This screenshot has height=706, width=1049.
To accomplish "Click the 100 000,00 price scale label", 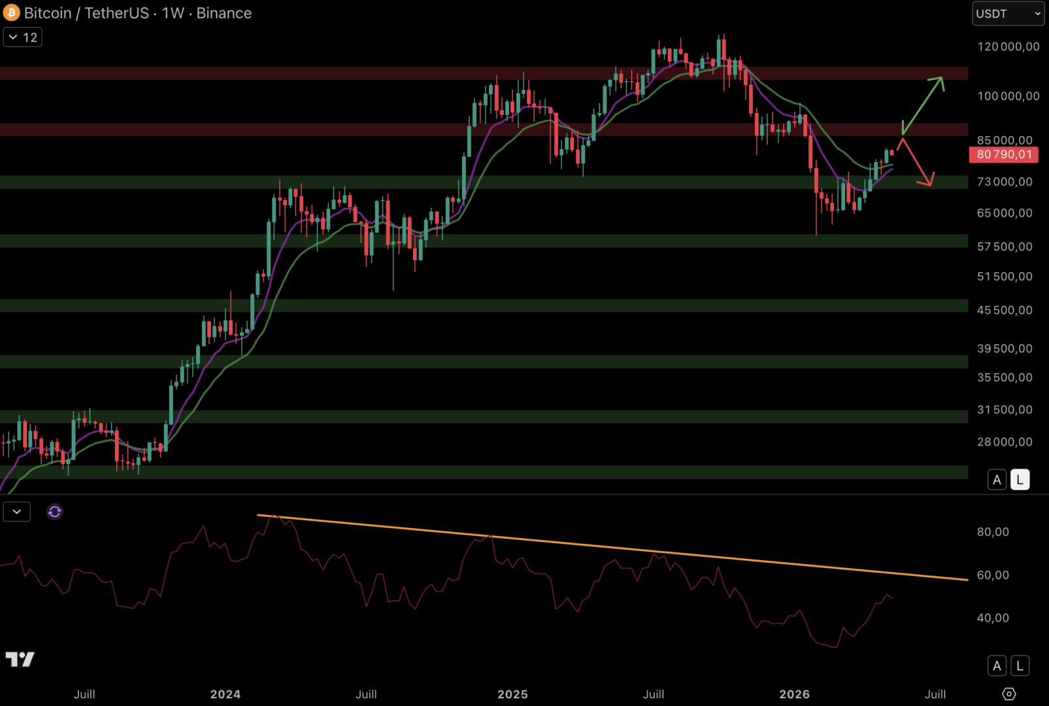I will coord(1008,96).
